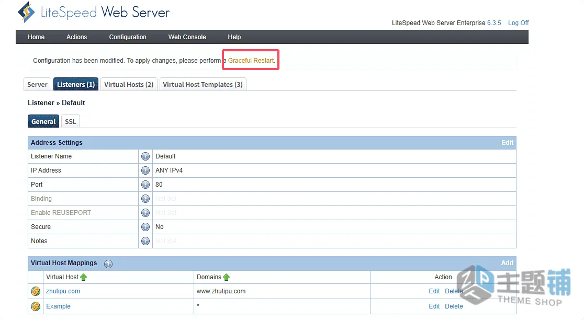Edit the zhutipu.com mapping
The image size is (584, 320).
pos(434,291)
